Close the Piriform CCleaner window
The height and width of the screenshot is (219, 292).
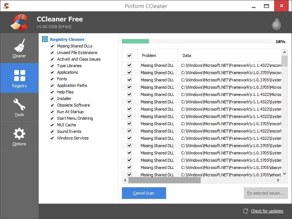click(281, 6)
